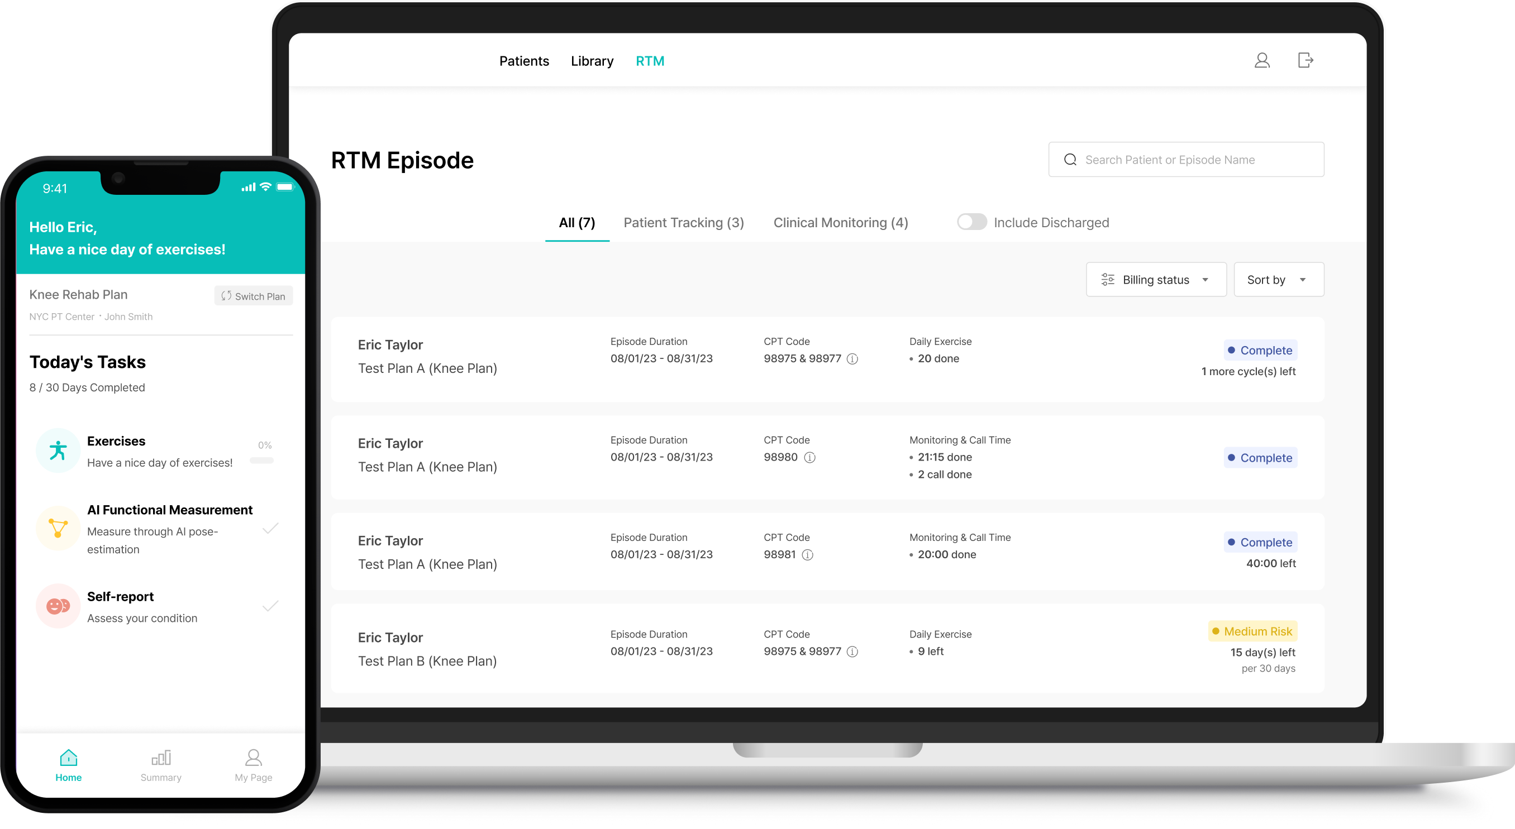The width and height of the screenshot is (1515, 829).
Task: Expand the Sort by dropdown
Action: (x=1278, y=280)
